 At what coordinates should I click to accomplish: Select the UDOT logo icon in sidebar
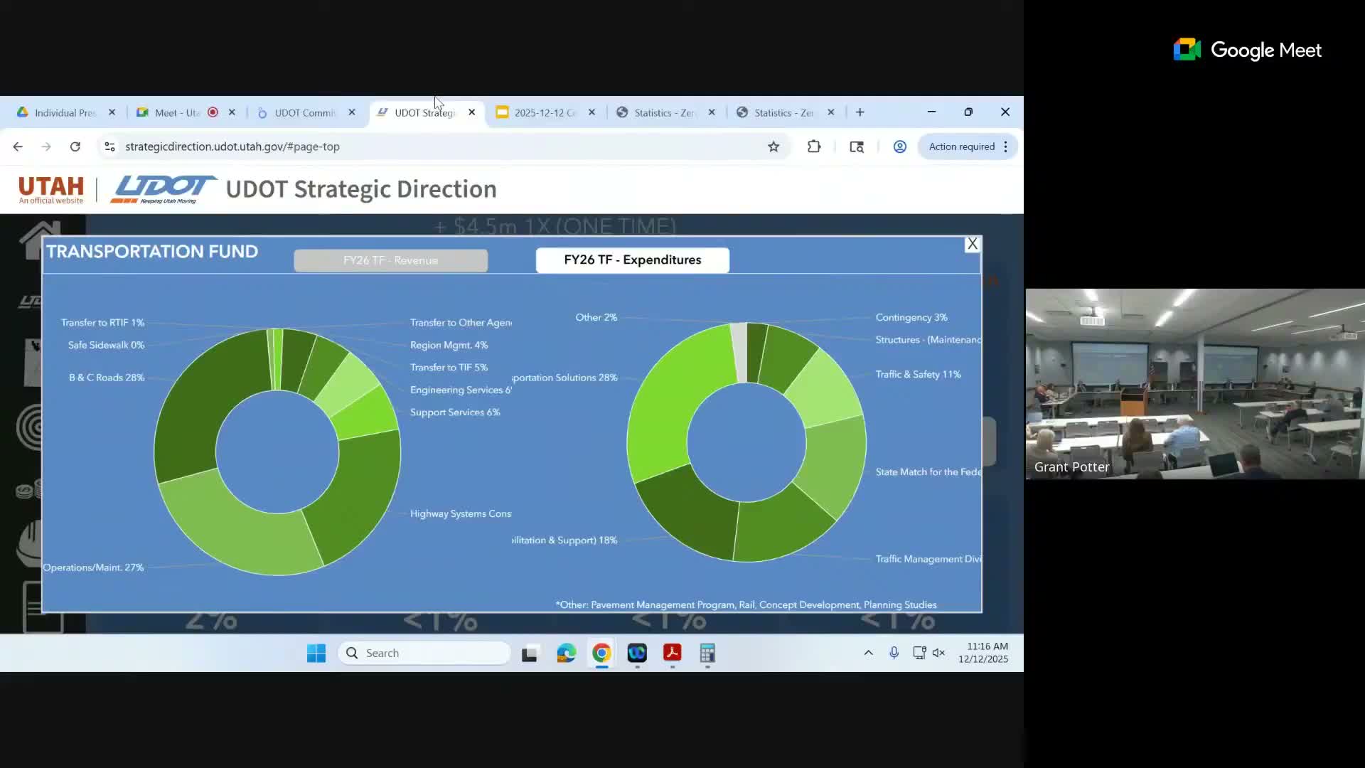coord(30,301)
